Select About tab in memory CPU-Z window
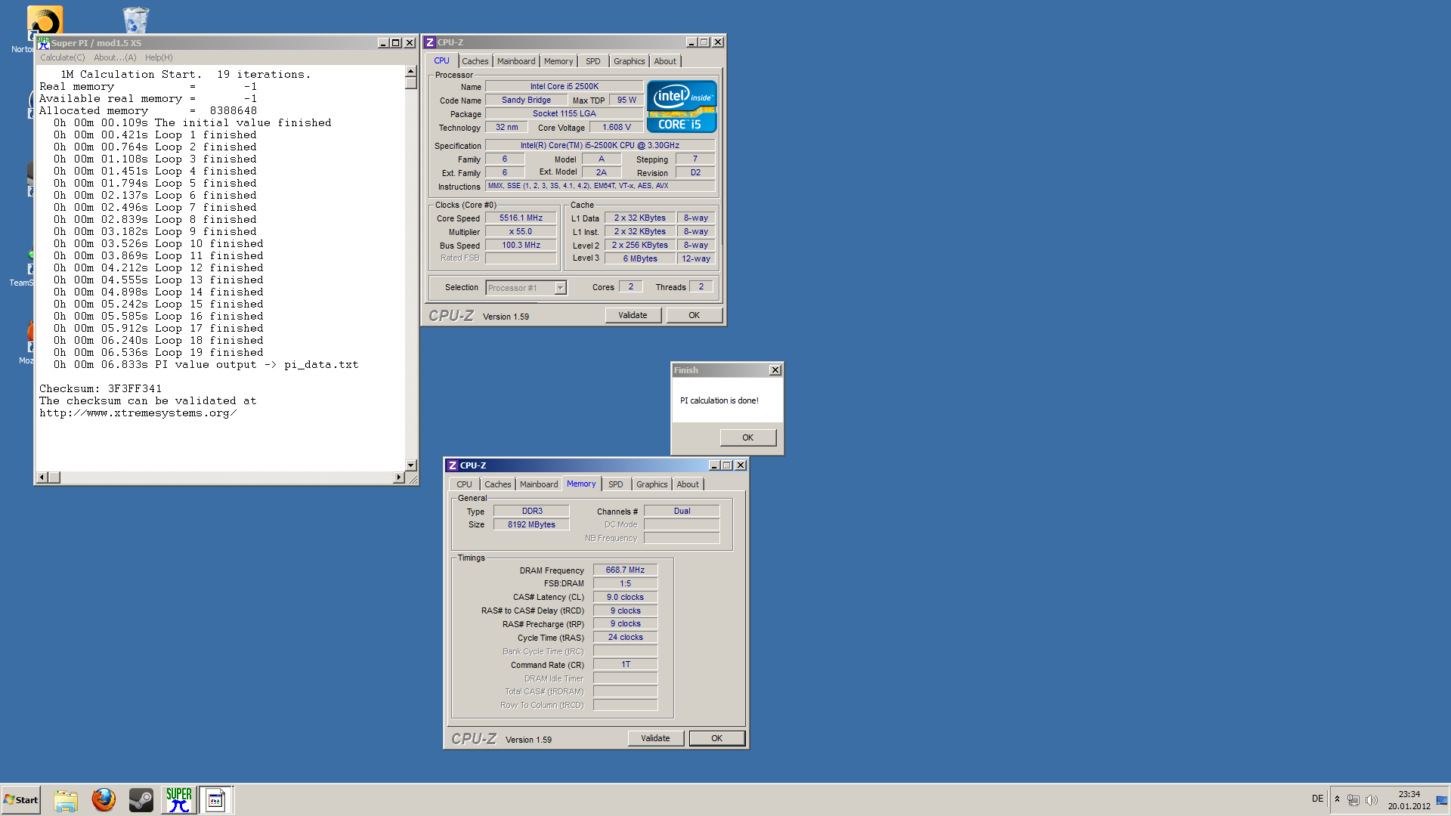The image size is (1451, 816). 688,484
